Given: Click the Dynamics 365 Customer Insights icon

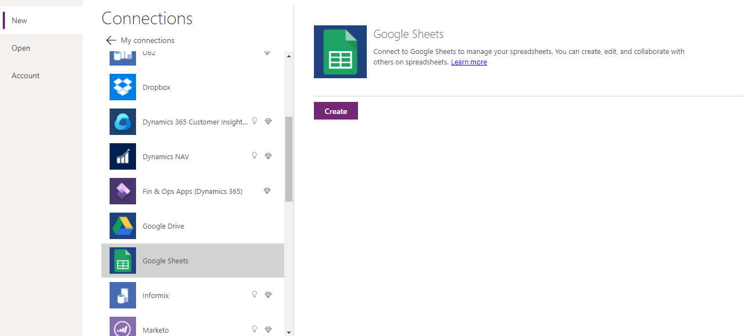Looking at the screenshot, I should (123, 122).
